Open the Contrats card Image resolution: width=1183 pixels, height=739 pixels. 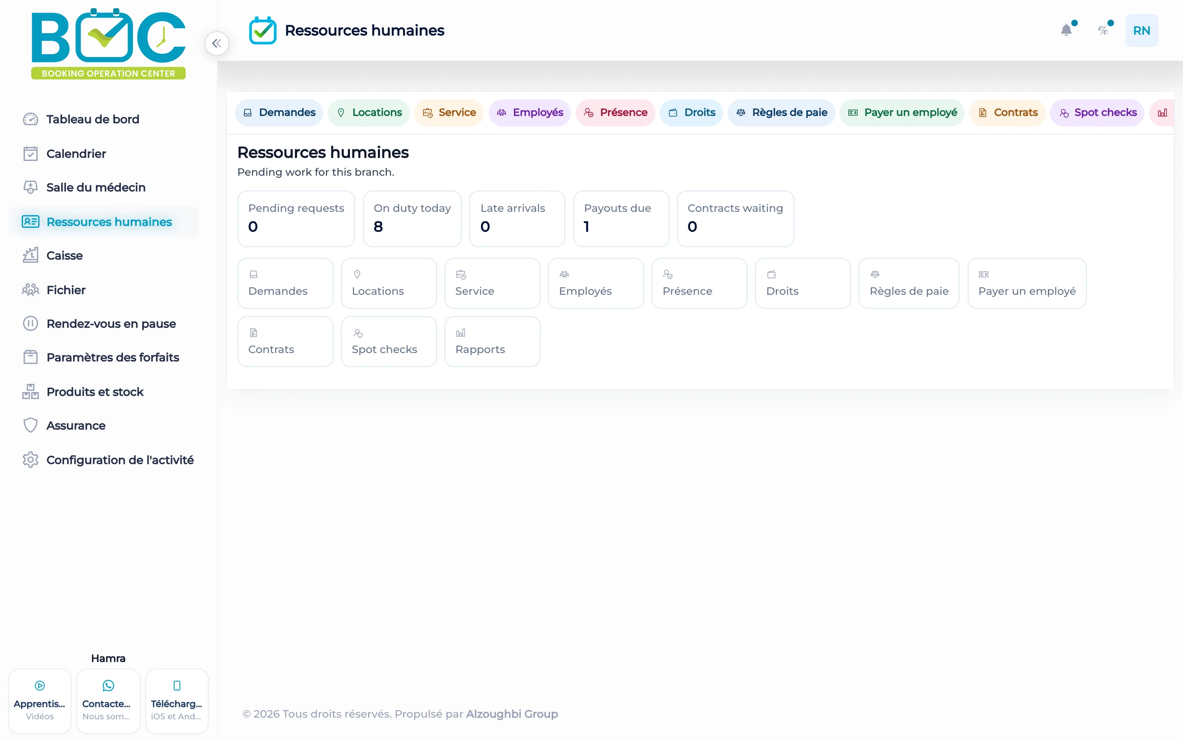[x=285, y=342]
